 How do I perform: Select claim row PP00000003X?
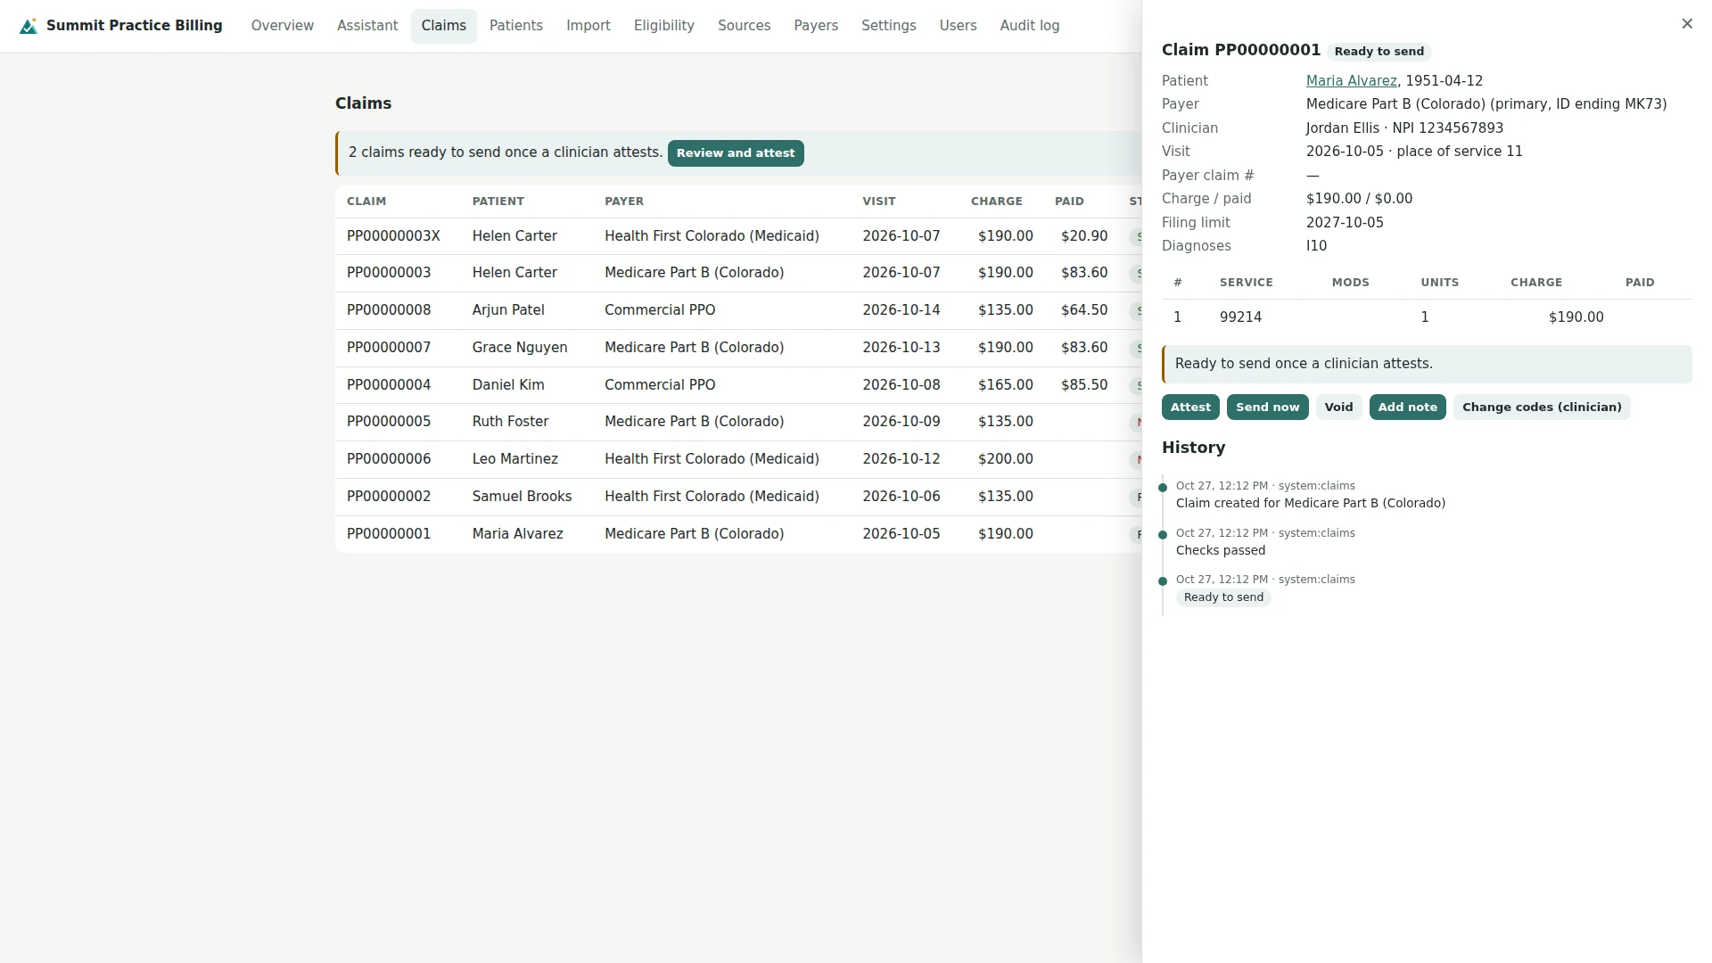pyautogui.click(x=738, y=236)
